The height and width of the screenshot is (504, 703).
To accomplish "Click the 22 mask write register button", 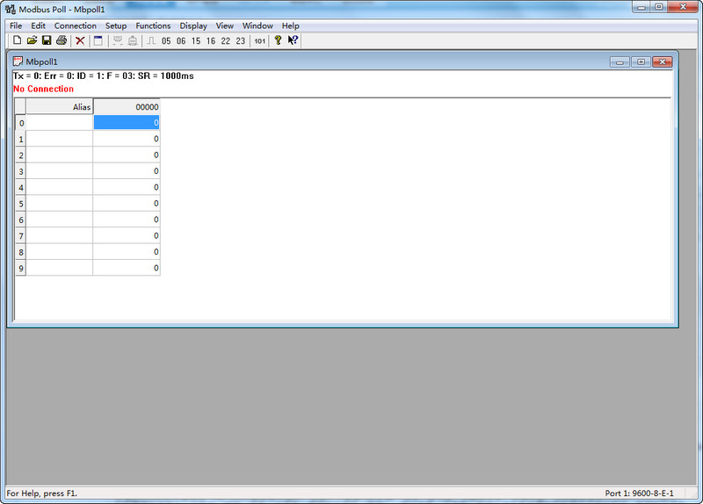I will tap(226, 40).
